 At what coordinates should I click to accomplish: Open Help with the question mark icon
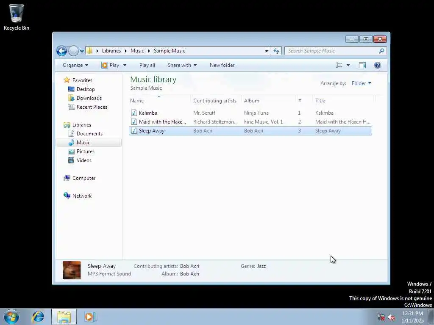pyautogui.click(x=378, y=65)
